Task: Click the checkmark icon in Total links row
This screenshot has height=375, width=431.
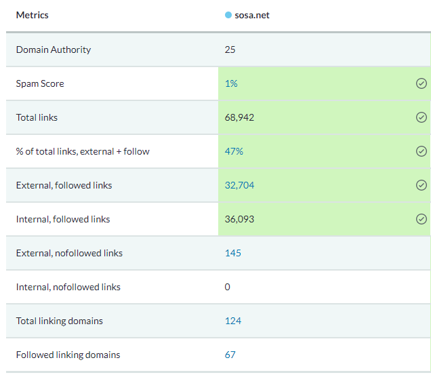Action: [x=421, y=117]
